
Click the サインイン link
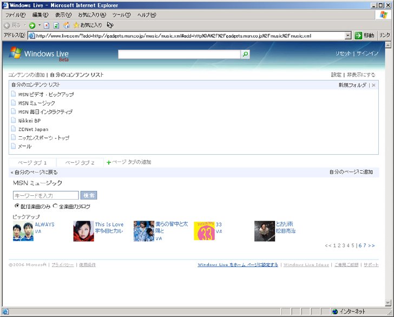pos(367,53)
